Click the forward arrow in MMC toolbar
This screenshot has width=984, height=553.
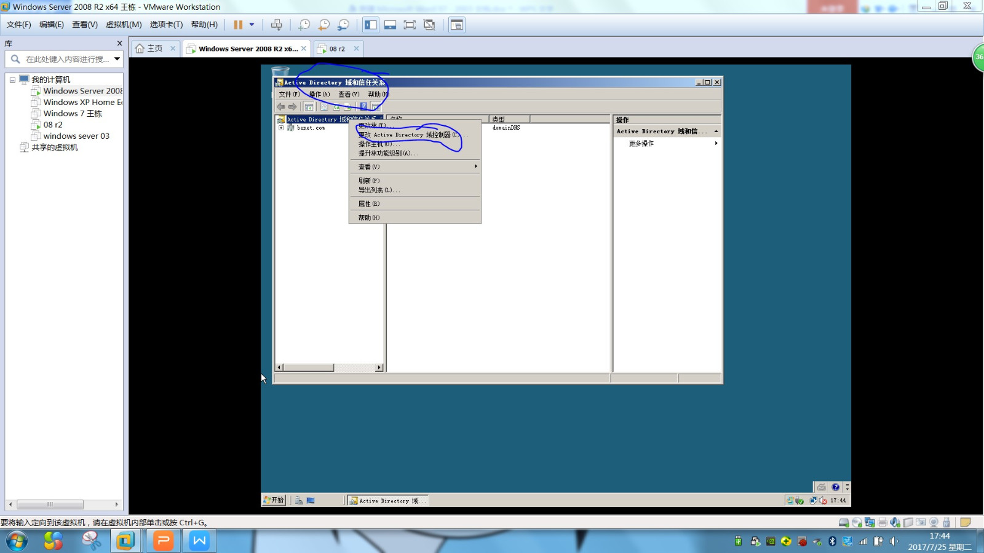pos(293,107)
